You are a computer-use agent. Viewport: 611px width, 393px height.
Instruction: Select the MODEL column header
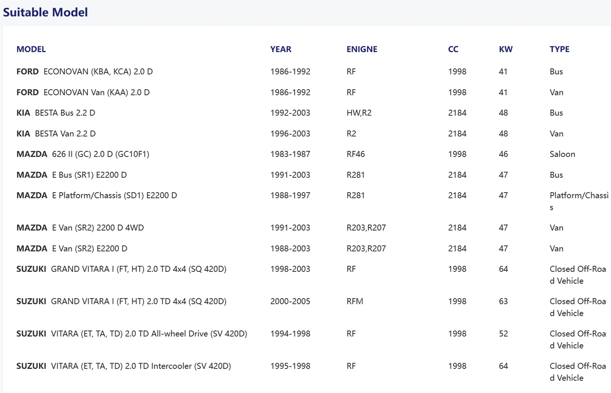(x=31, y=49)
